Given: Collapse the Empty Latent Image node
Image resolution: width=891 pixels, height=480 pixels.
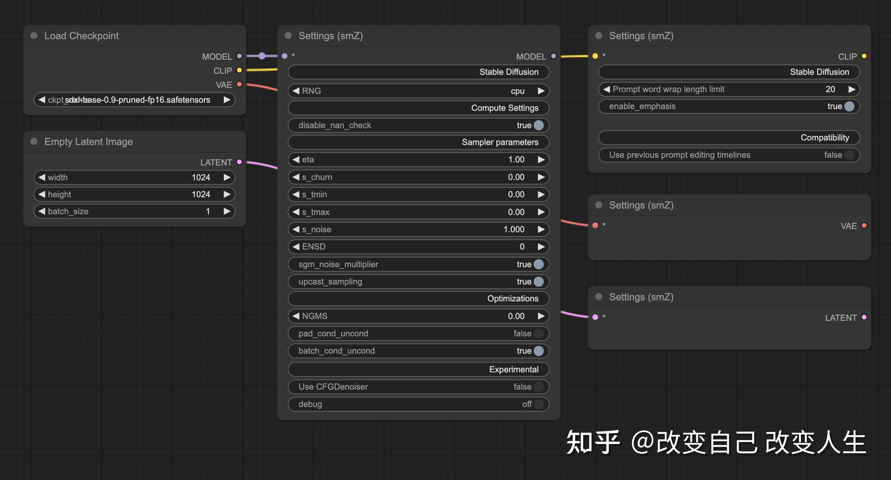Looking at the screenshot, I should point(34,142).
